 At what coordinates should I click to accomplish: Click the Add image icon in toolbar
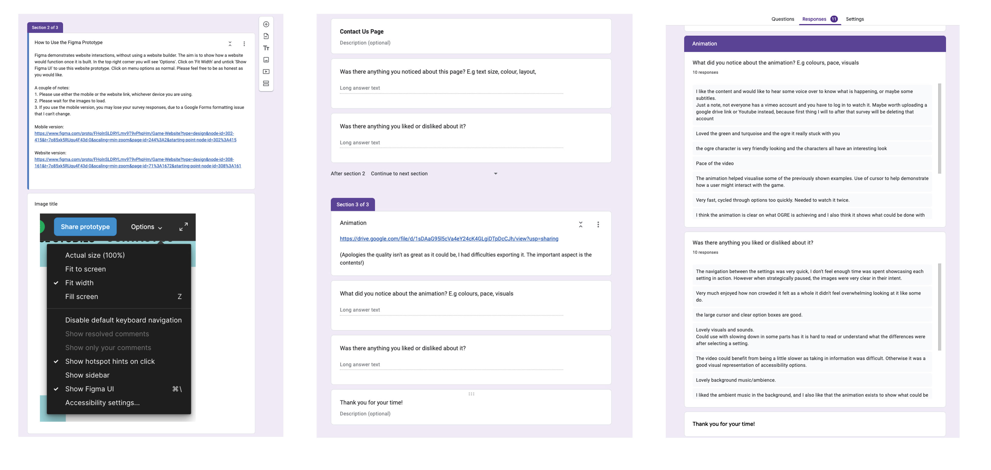tap(266, 60)
